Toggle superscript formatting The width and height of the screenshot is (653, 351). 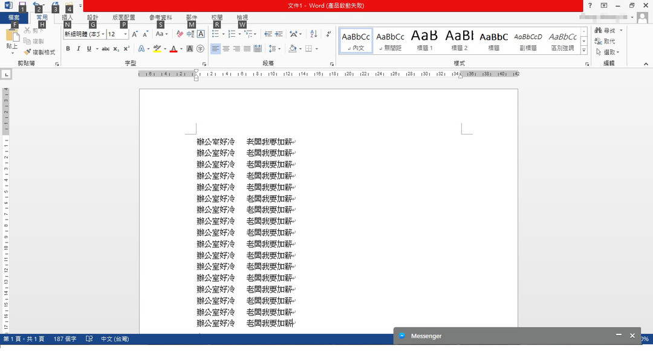126,49
